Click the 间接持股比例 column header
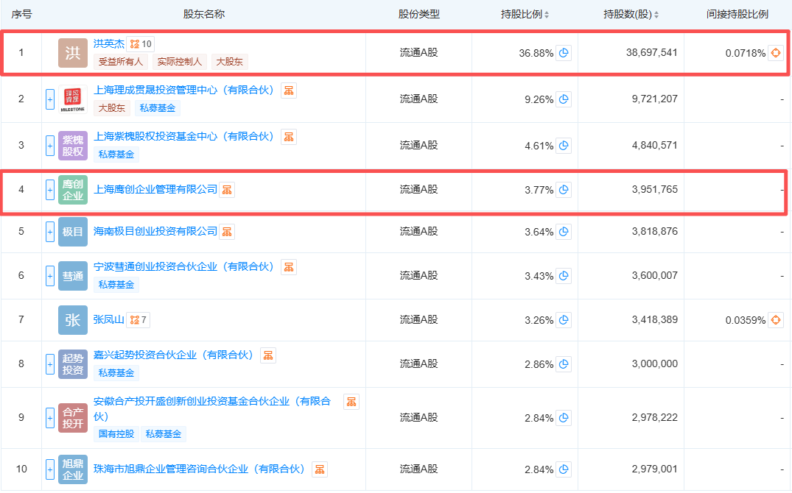The height and width of the screenshot is (493, 792). [737, 14]
